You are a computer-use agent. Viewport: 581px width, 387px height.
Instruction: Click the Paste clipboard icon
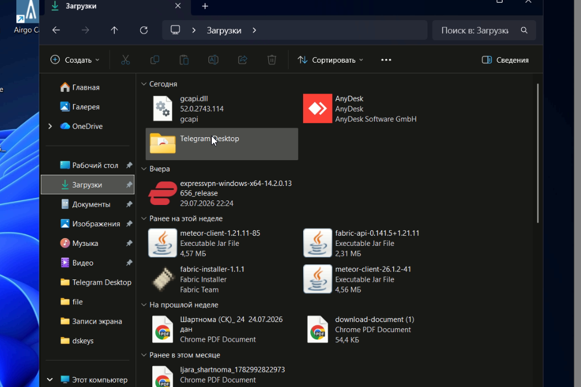coord(184,60)
